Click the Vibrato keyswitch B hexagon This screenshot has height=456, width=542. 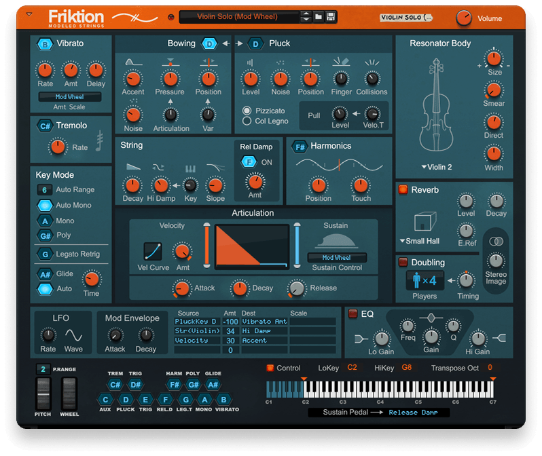(45, 44)
